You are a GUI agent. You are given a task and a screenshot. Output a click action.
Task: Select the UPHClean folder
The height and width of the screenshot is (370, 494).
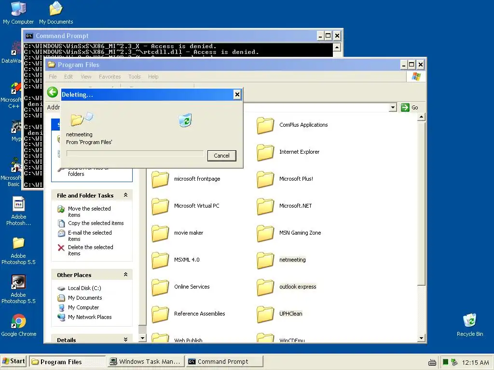point(279,314)
